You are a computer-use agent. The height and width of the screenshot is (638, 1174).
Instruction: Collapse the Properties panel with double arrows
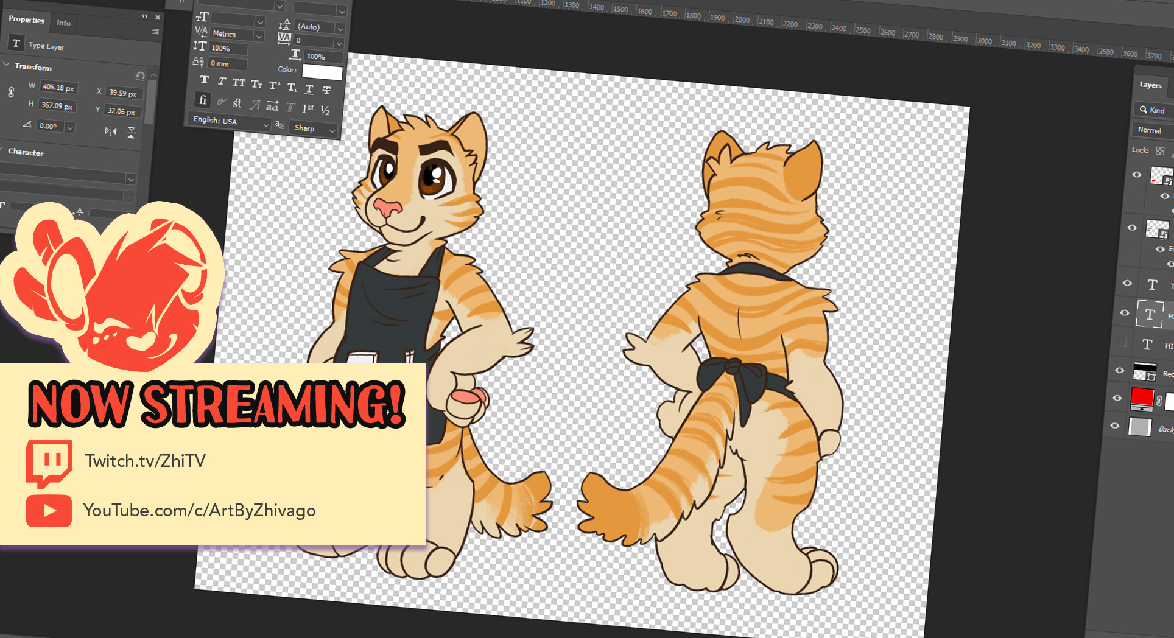145,16
